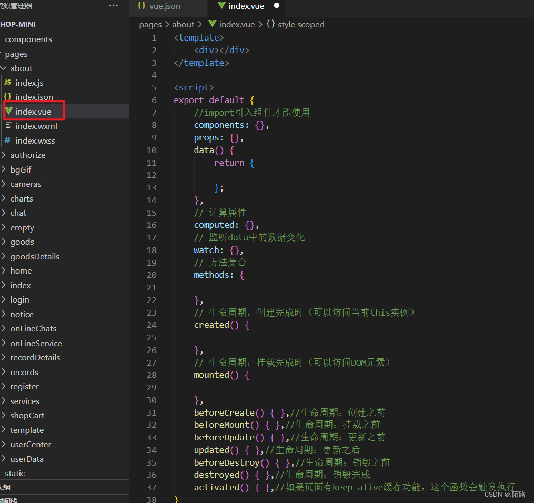Screen dimensions: 534x503
Task: Expand the records folder
Action: (3, 372)
